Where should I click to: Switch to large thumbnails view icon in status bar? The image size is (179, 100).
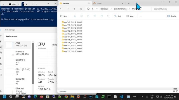click(x=177, y=91)
